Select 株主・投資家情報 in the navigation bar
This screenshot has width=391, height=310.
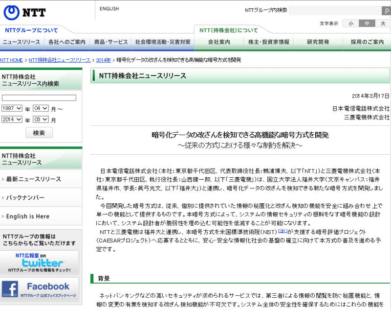pyautogui.click(x=268, y=42)
